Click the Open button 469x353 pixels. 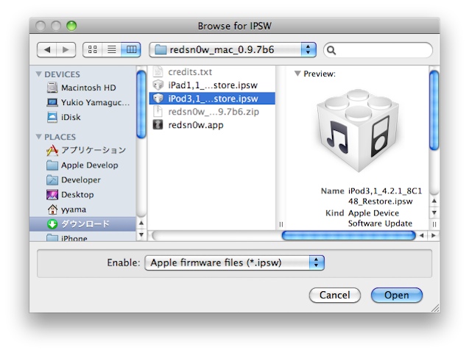click(397, 295)
